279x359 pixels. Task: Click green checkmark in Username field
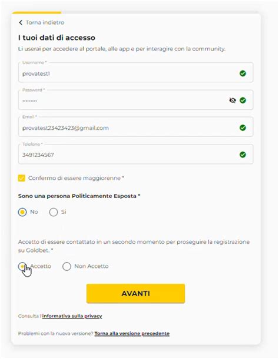click(243, 73)
